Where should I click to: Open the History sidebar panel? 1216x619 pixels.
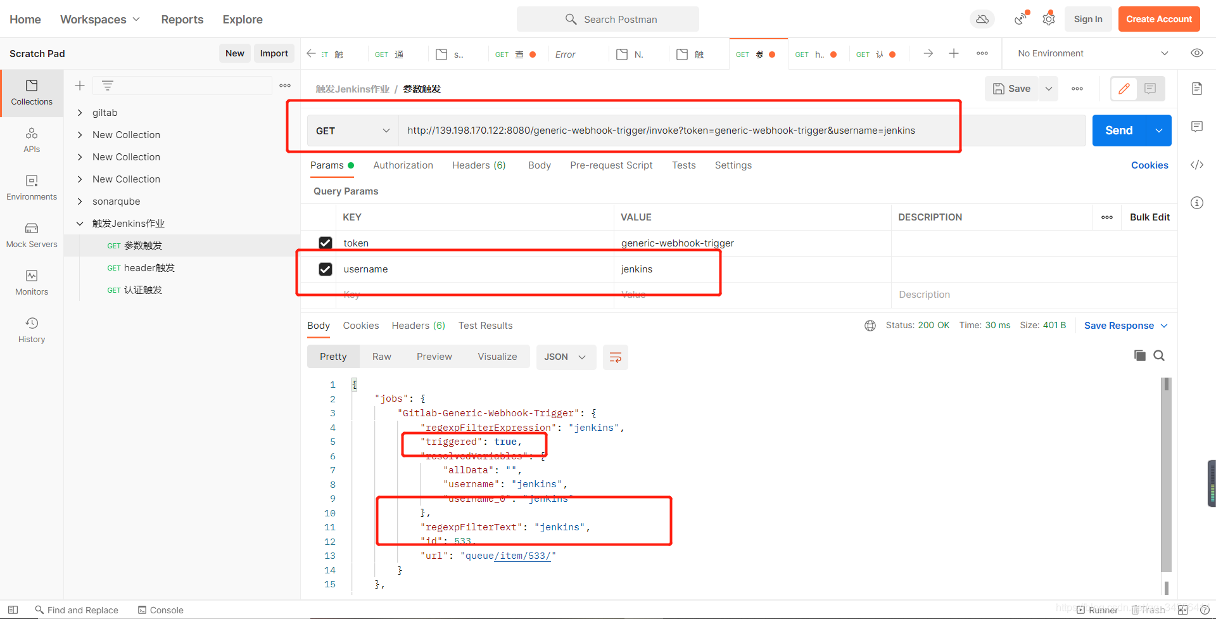[32, 330]
